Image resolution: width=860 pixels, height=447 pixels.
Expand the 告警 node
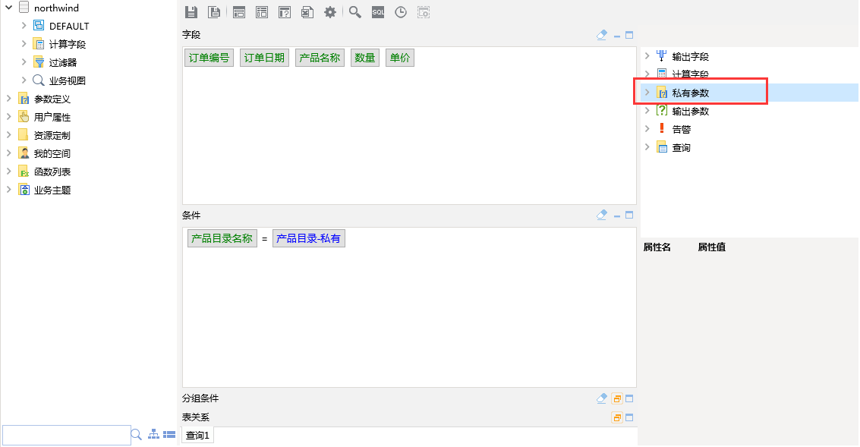pos(647,129)
